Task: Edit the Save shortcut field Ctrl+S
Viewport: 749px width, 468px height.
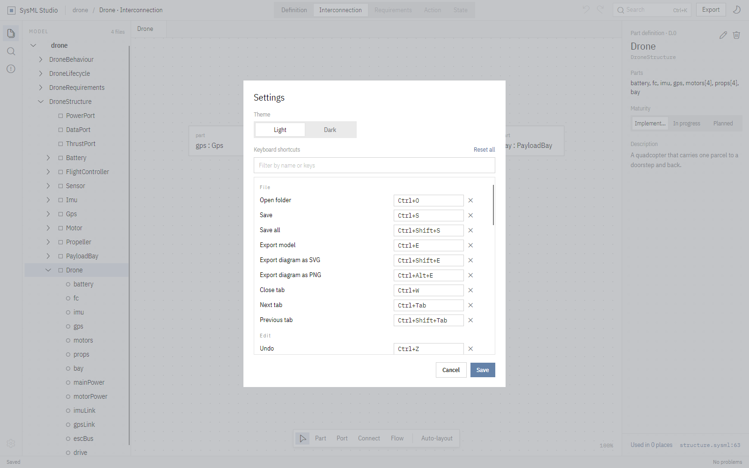Action: pyautogui.click(x=428, y=215)
